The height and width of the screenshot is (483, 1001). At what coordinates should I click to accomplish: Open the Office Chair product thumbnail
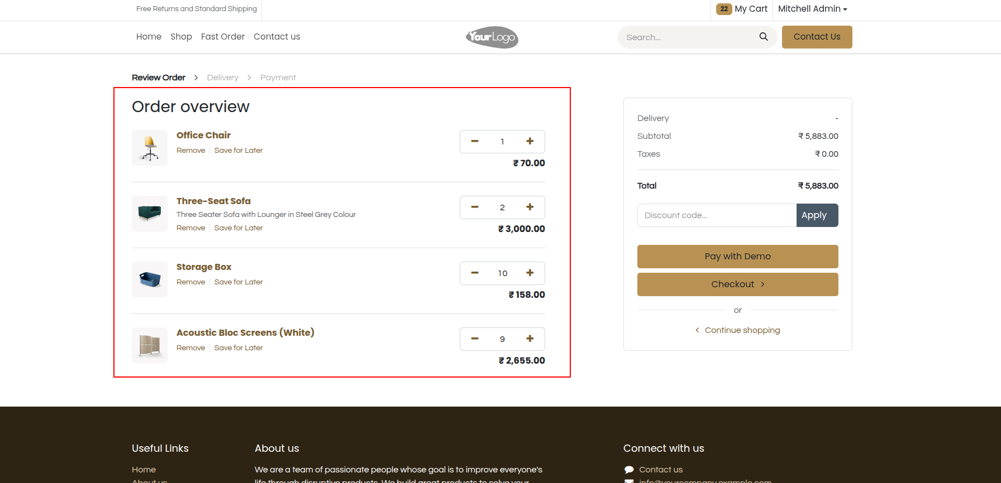[x=150, y=148]
